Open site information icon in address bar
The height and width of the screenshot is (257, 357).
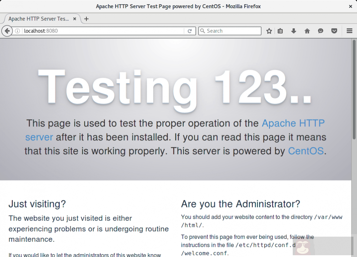click(17, 31)
